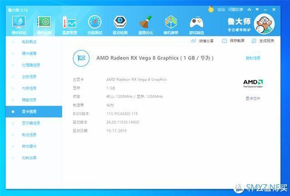Click the graphics card circle icon
This screenshot has width=290, height=196.
click(81, 58)
